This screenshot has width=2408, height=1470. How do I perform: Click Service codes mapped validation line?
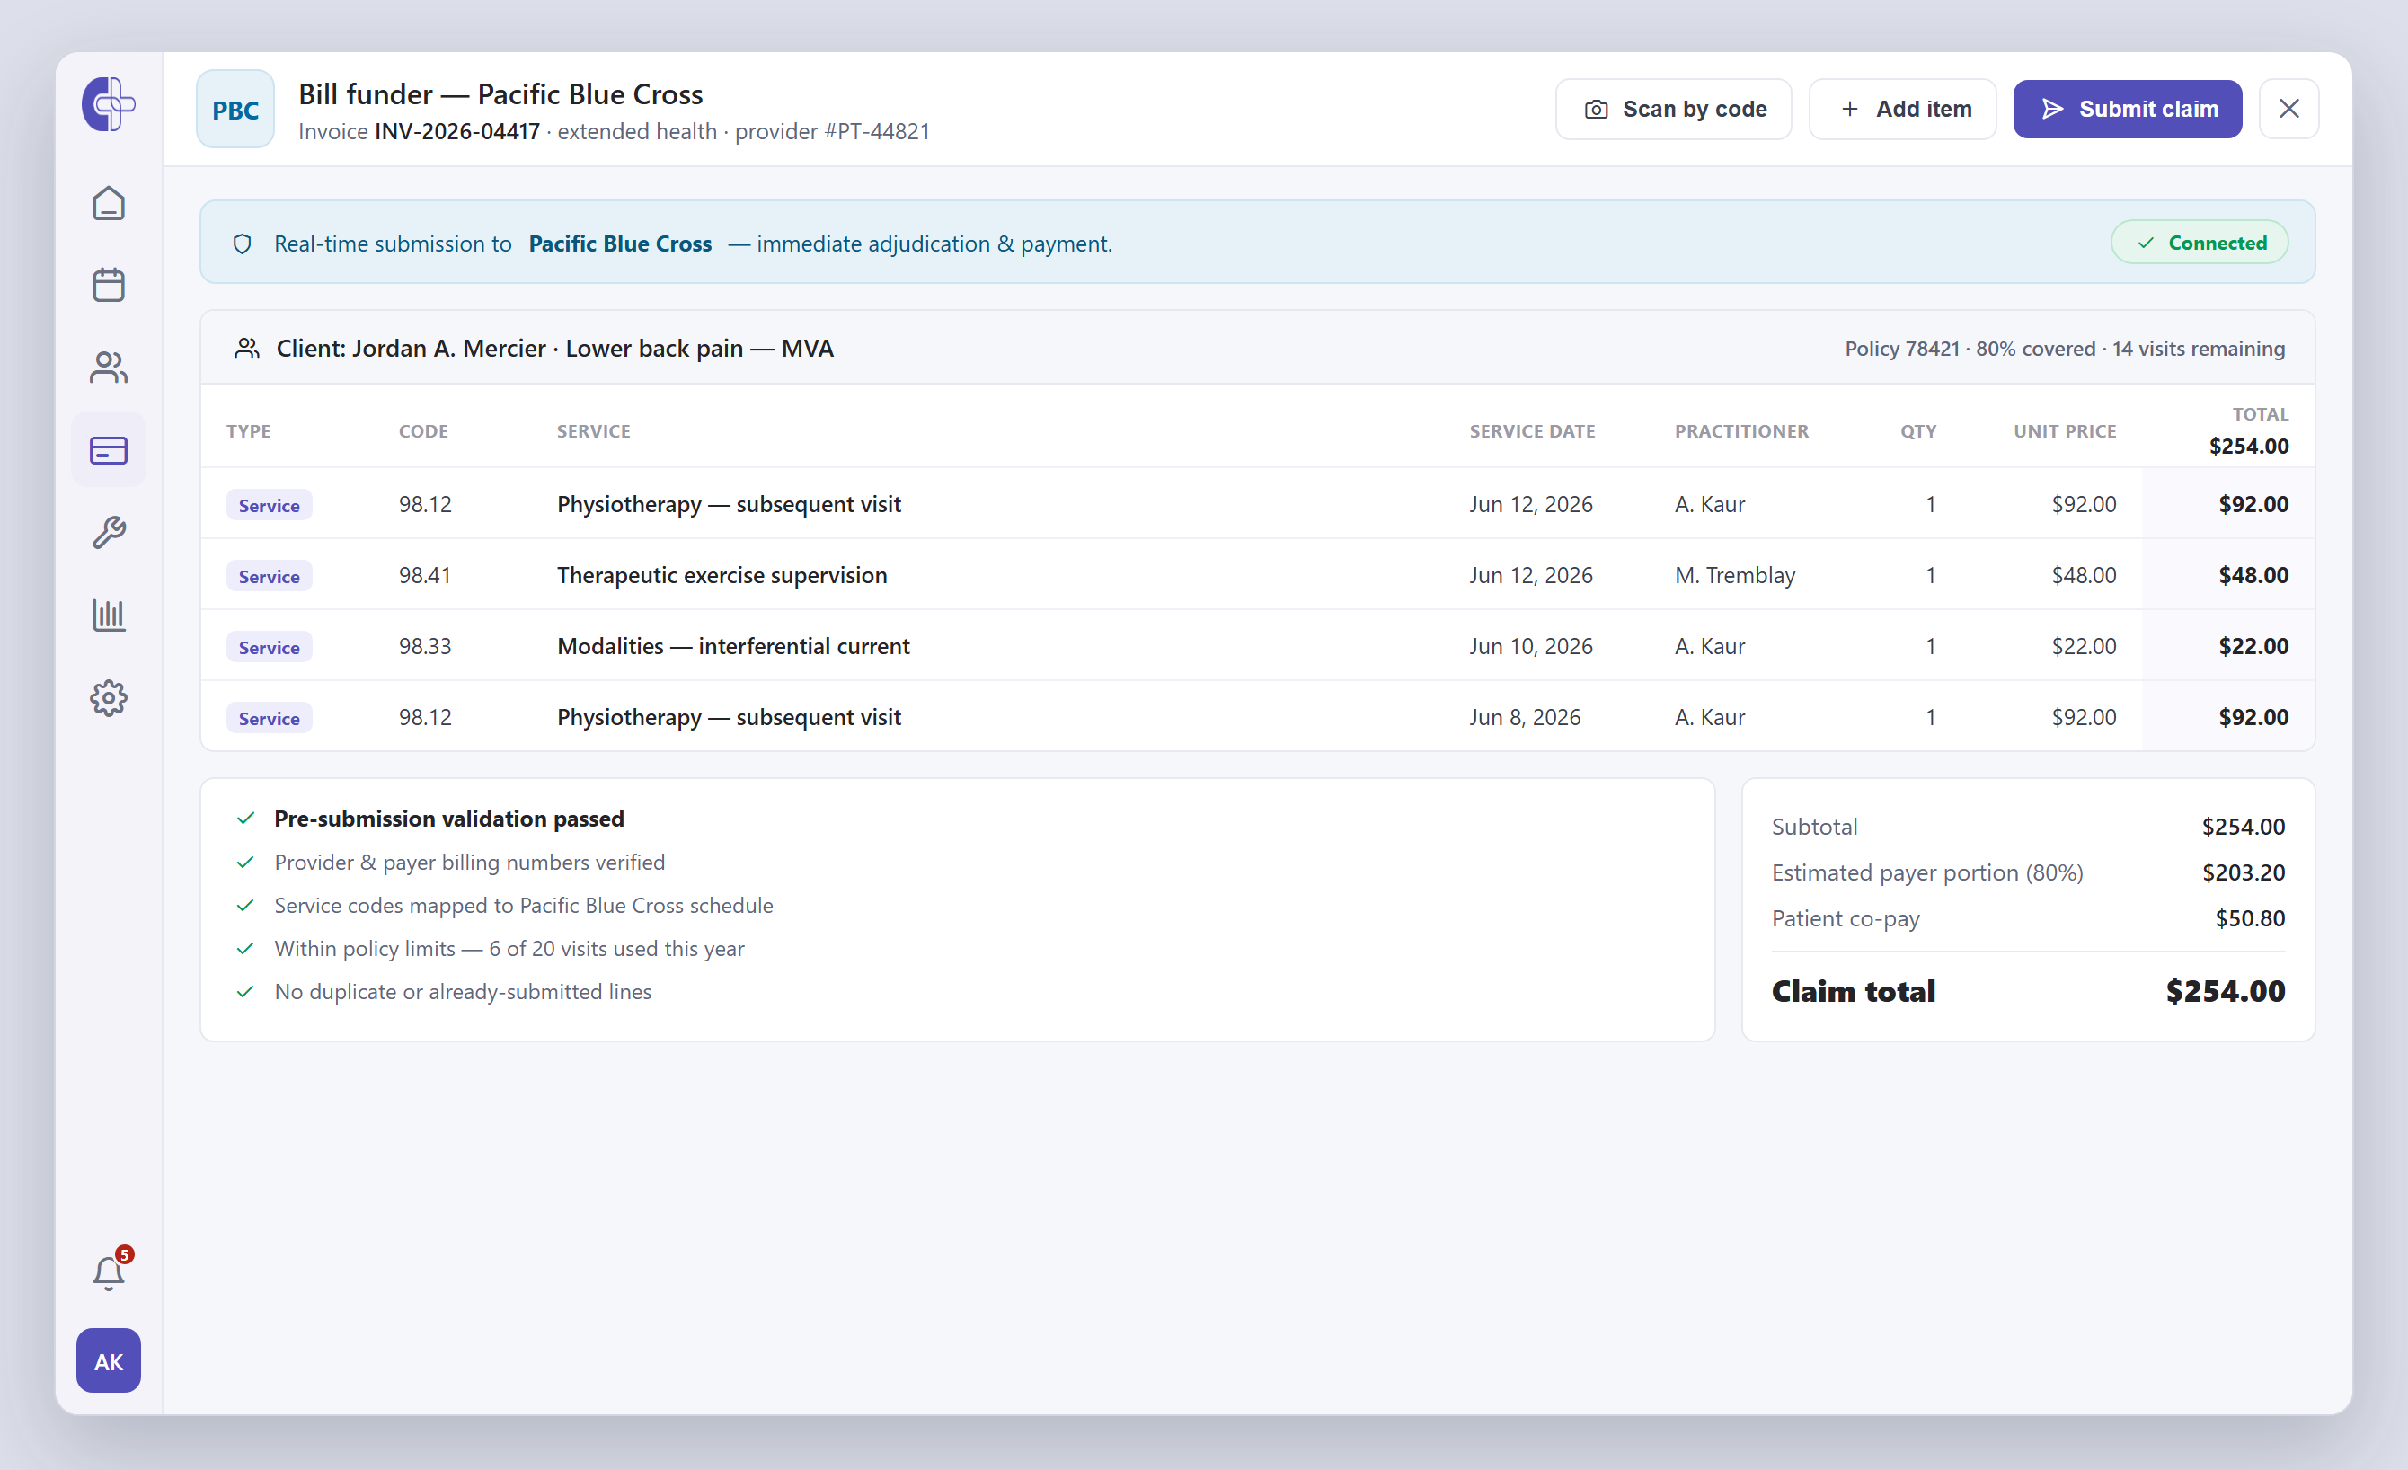[x=524, y=905]
